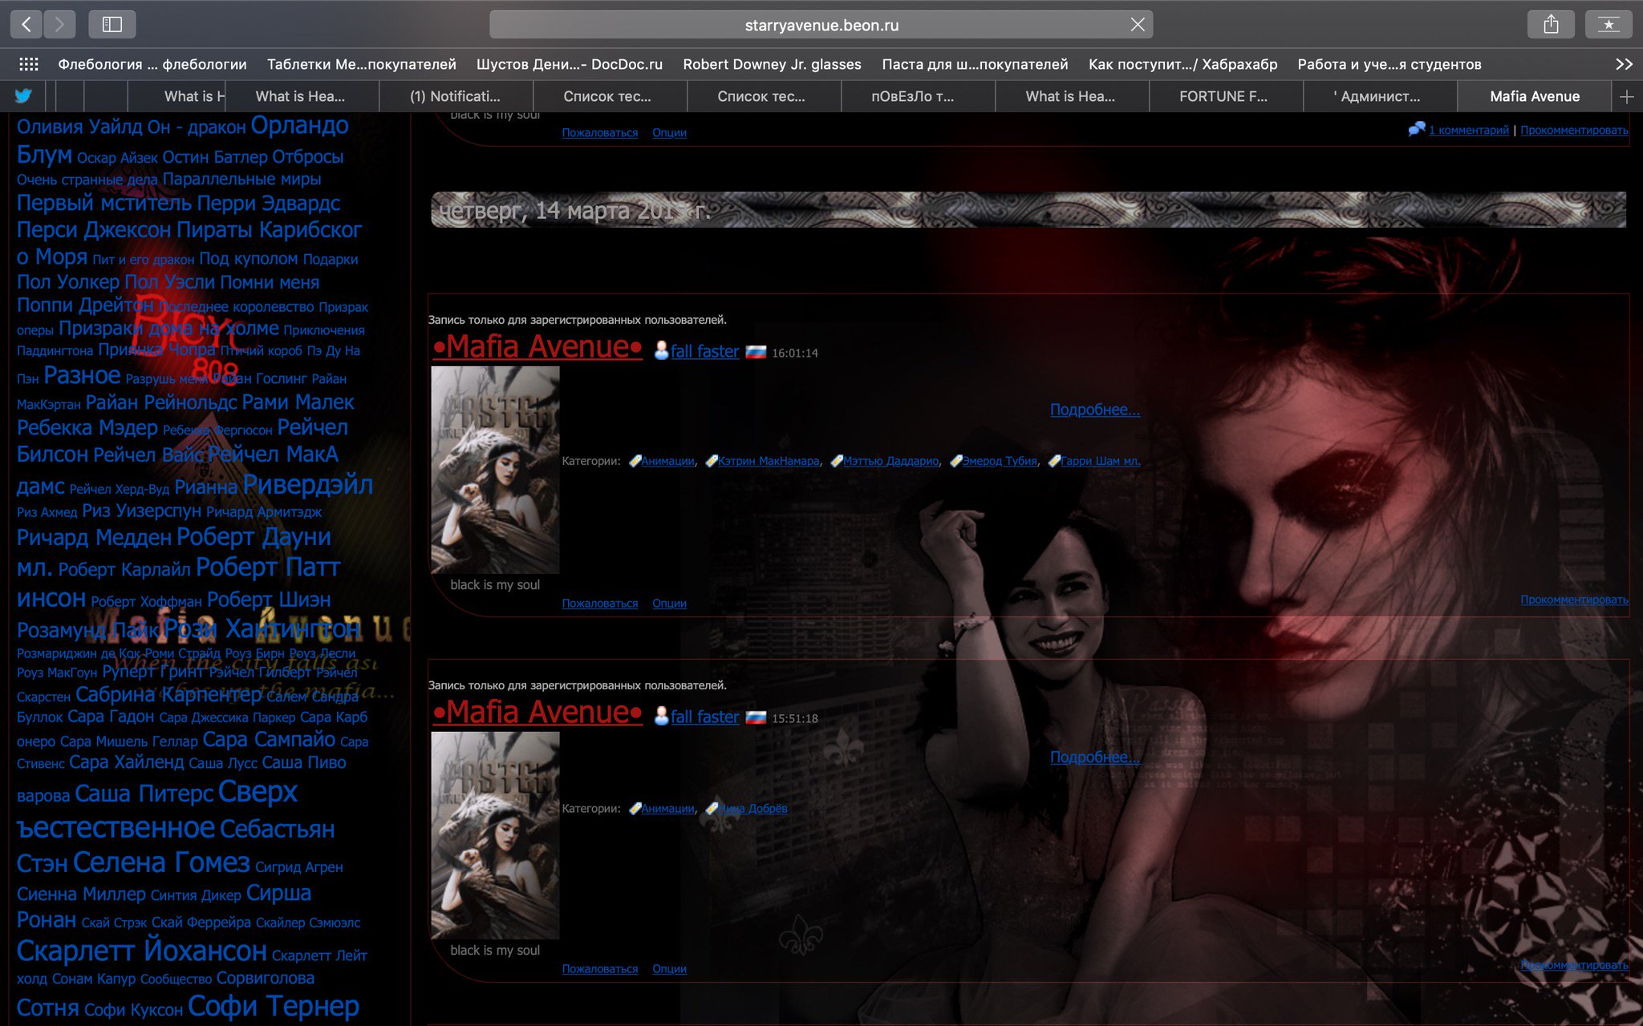Click 'Подробнее...' in the 16:01:14 post
The width and height of the screenshot is (1643, 1026).
(1095, 410)
